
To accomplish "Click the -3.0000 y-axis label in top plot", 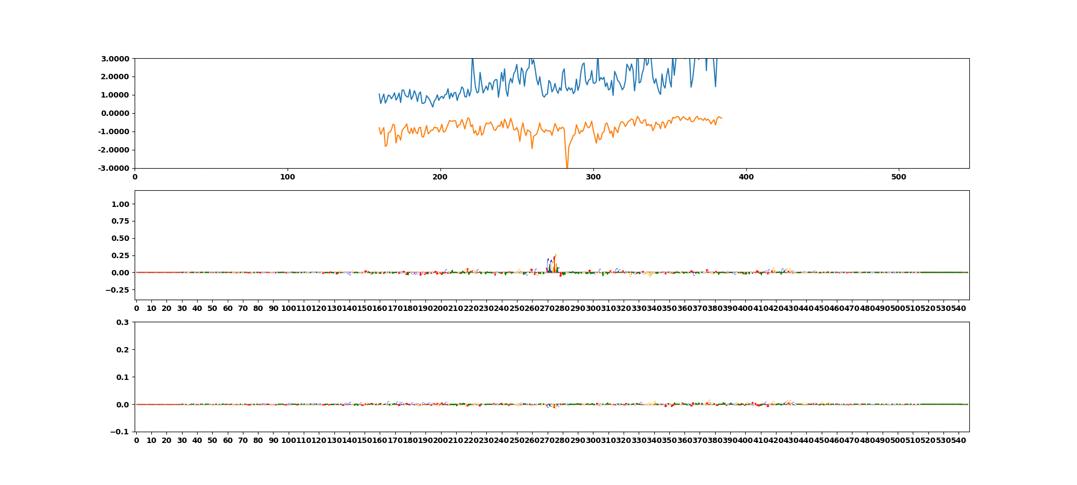I will tap(114, 169).
